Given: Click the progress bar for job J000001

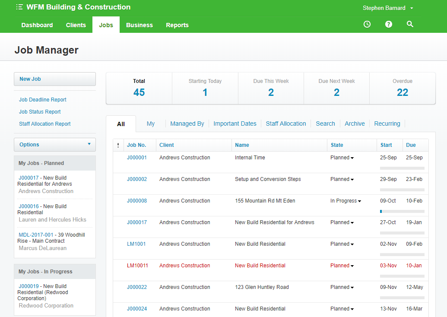Looking at the screenshot, I should click(402, 168).
